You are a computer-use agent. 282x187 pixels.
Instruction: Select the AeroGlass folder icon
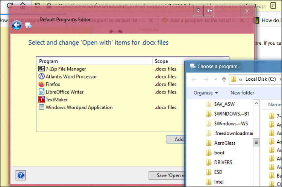[209, 143]
